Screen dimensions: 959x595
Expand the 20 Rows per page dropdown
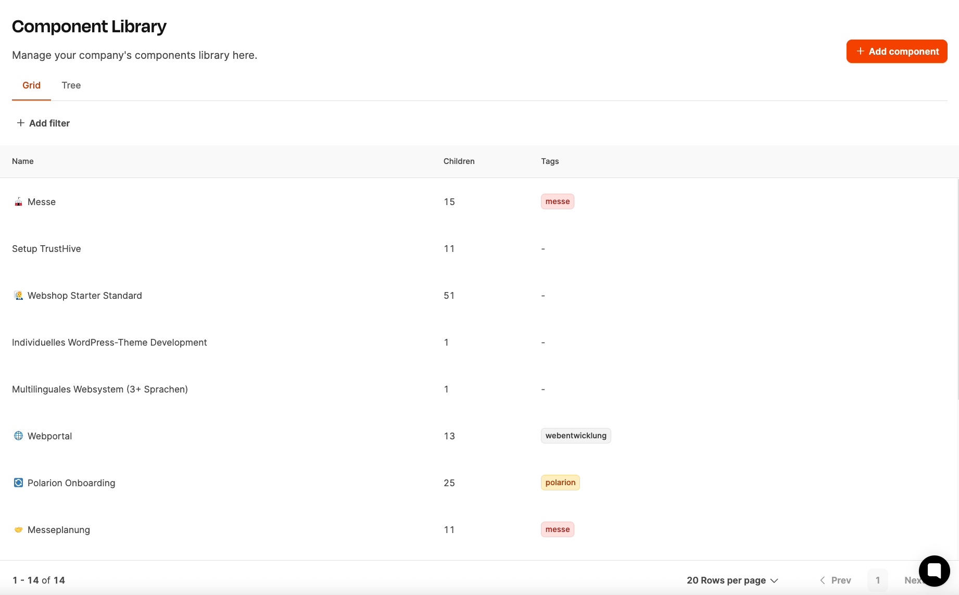732,580
